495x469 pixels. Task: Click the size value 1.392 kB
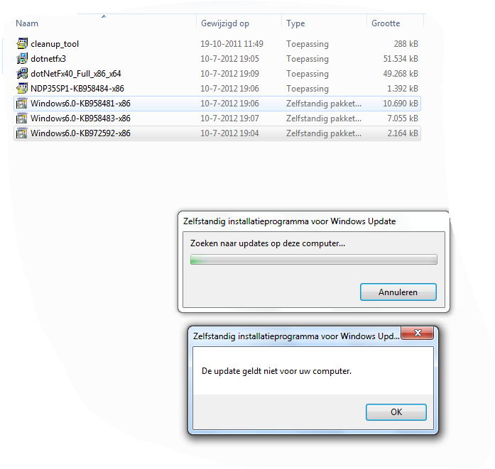pos(403,88)
